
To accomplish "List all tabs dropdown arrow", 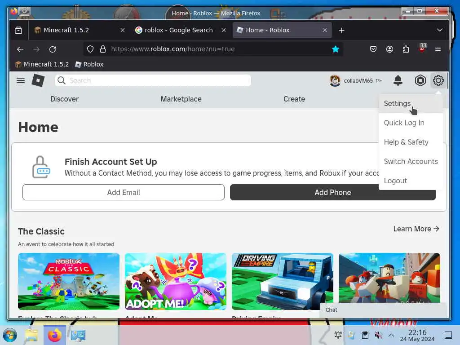I will pyautogui.click(x=439, y=30).
